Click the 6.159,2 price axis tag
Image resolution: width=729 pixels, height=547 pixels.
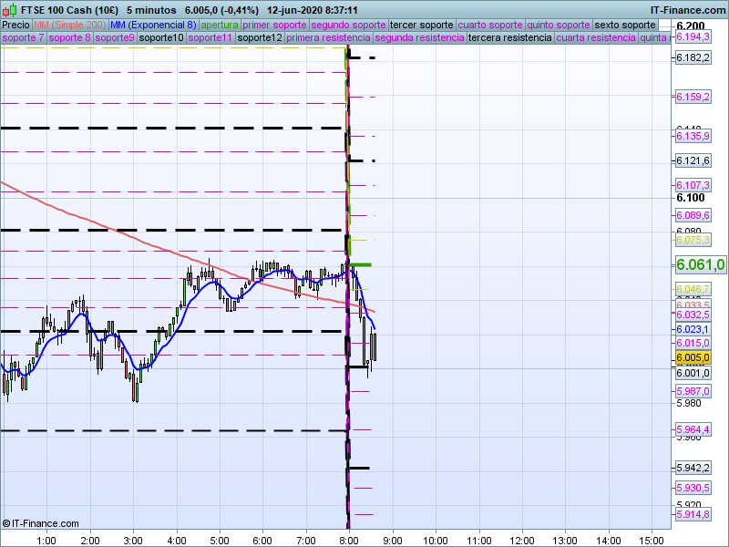693,97
